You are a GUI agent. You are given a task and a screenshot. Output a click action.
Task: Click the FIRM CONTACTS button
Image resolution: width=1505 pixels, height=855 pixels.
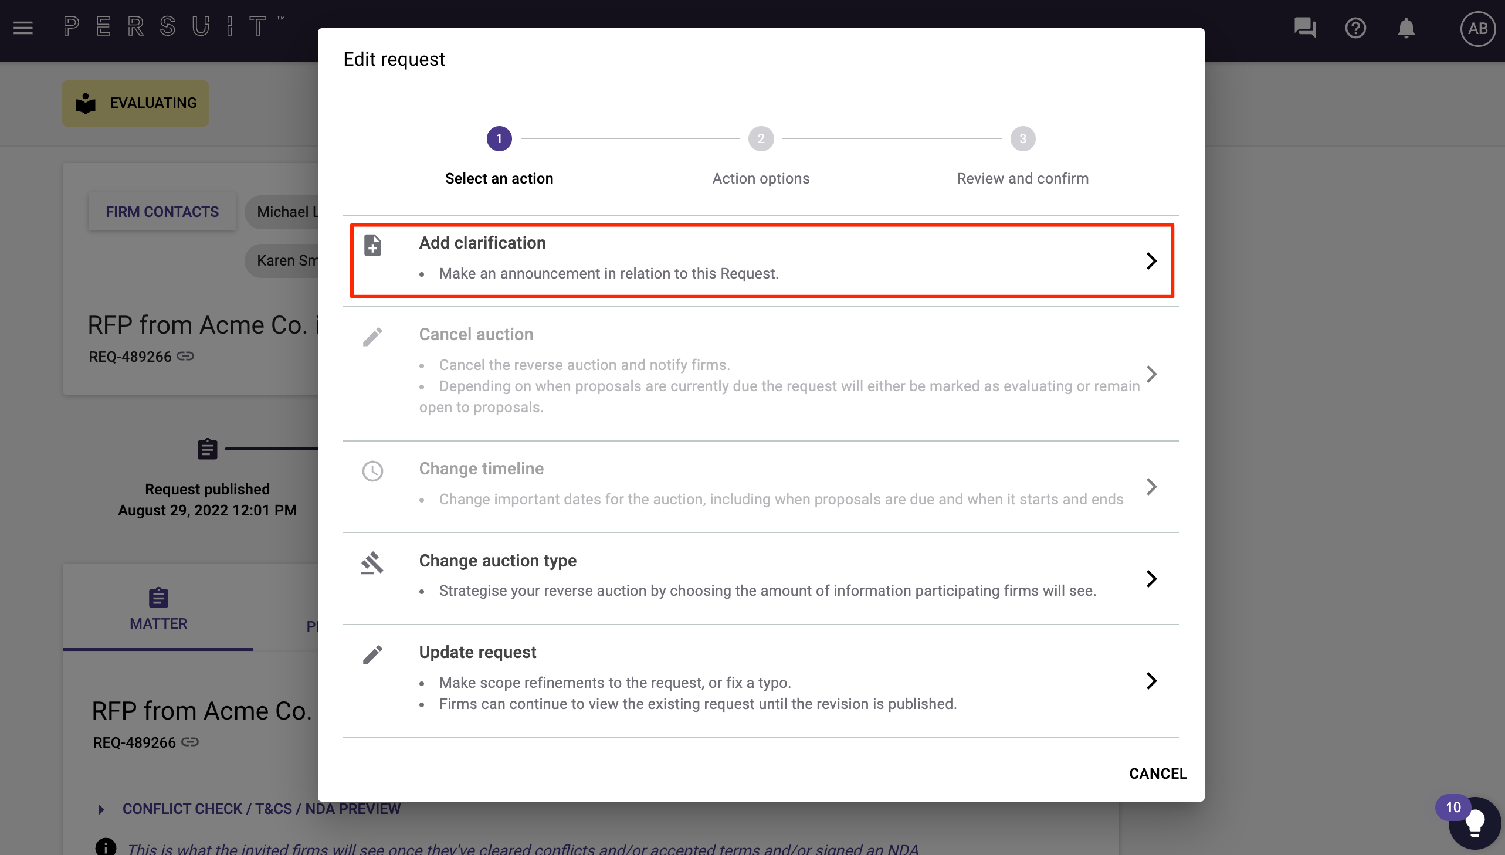coord(162,211)
